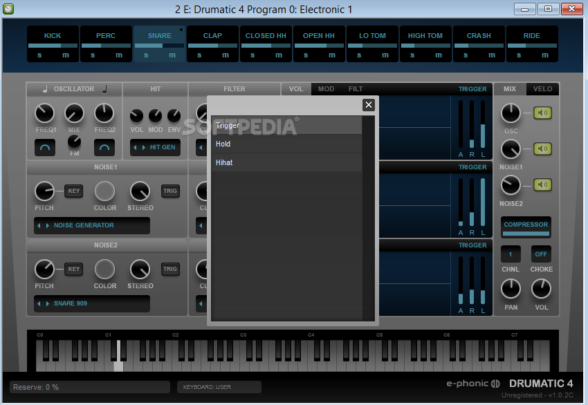This screenshot has height=405, width=588.
Task: Set the SNARE pad level slider
Action: pos(159,46)
